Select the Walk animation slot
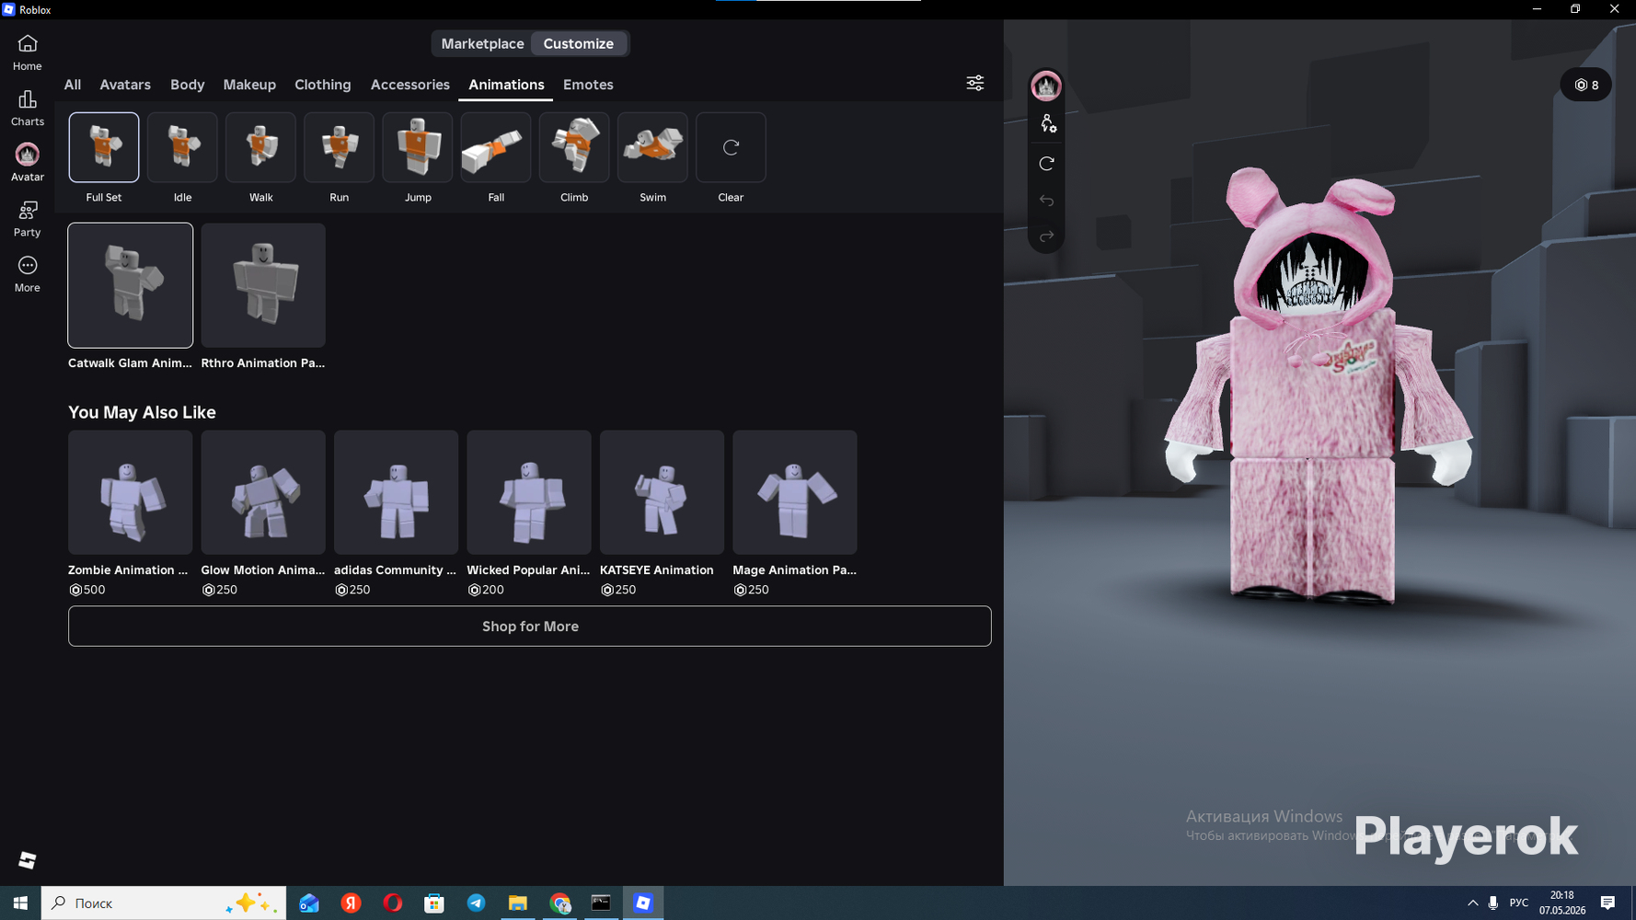Image resolution: width=1636 pixels, height=920 pixels. 260,147
